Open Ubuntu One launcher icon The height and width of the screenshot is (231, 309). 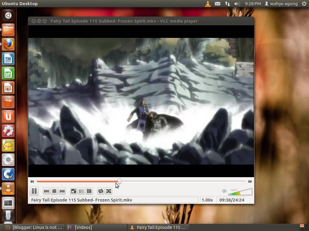tap(8, 116)
